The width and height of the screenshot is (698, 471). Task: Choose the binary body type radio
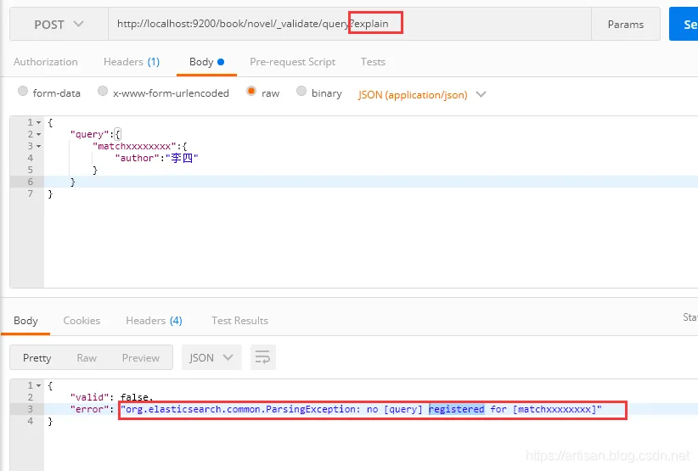pos(301,91)
